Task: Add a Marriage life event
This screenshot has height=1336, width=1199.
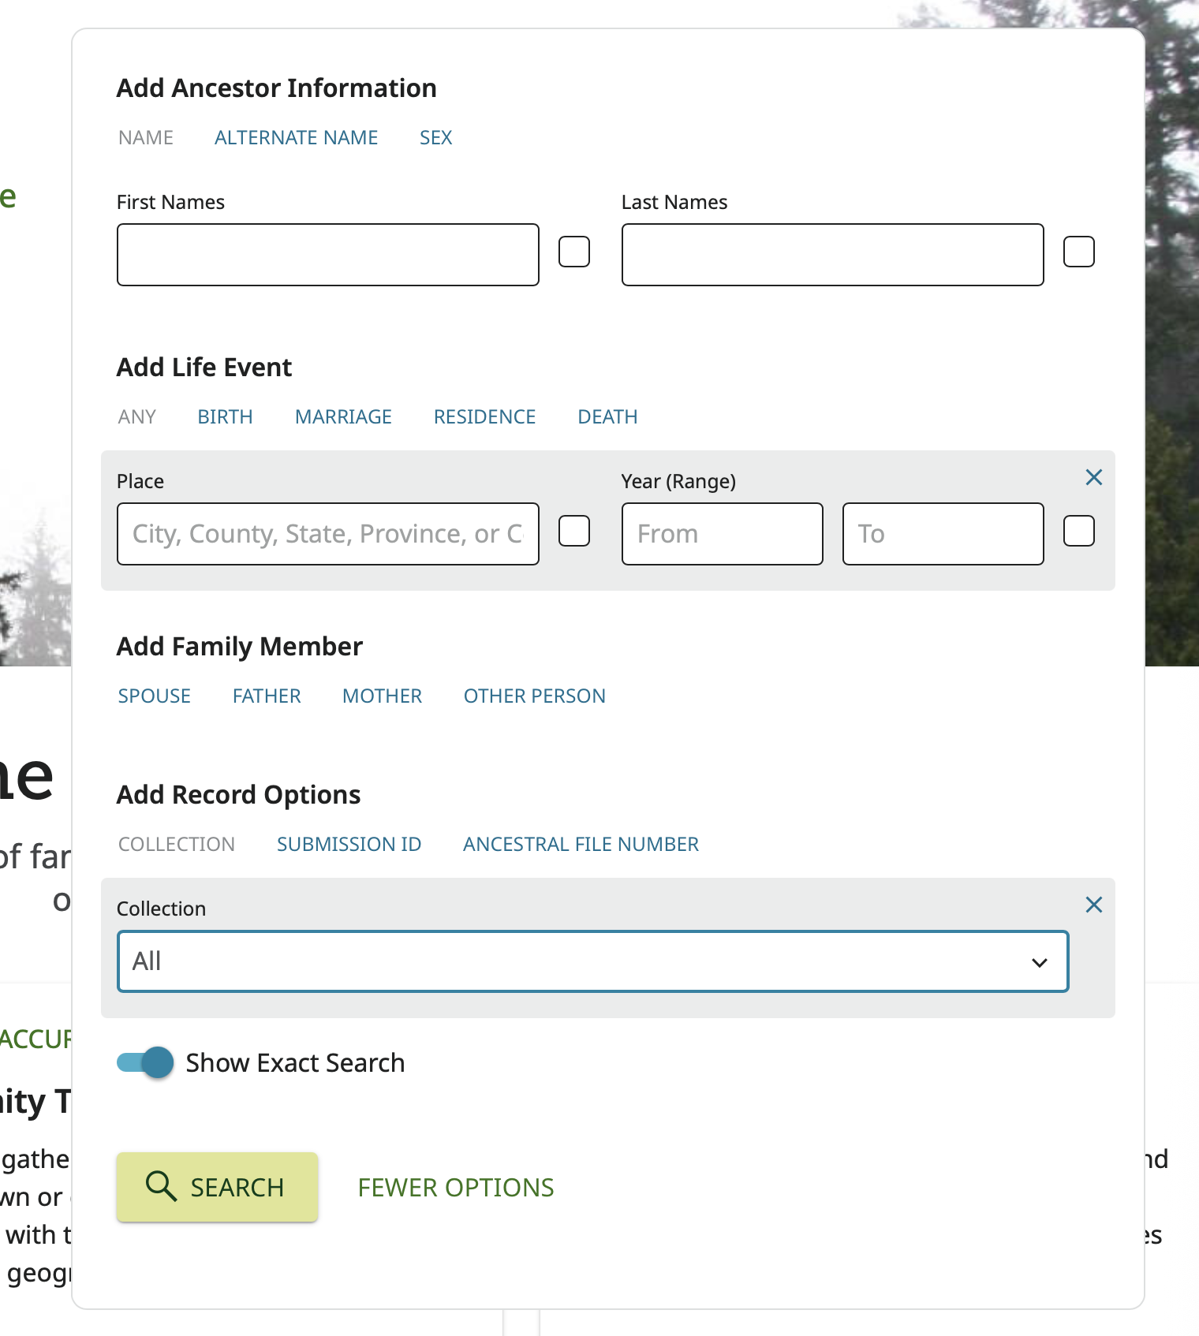Action: click(x=343, y=417)
